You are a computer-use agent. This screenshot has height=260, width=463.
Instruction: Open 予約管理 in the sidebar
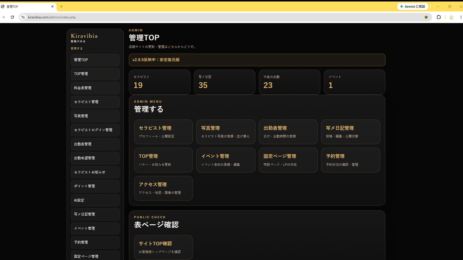coord(95,242)
